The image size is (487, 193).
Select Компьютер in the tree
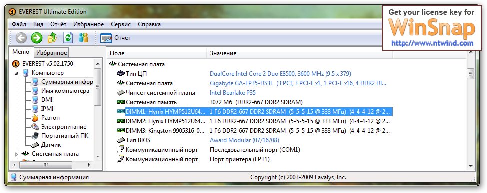[x=48, y=73]
